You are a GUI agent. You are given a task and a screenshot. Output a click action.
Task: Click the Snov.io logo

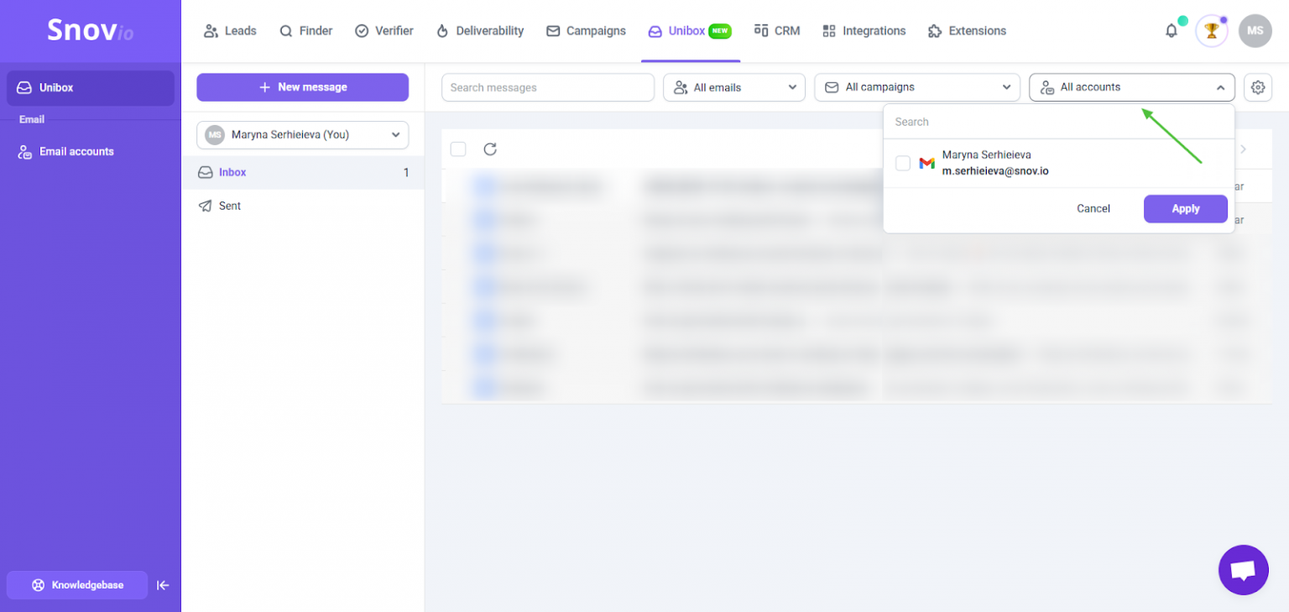coord(90,30)
